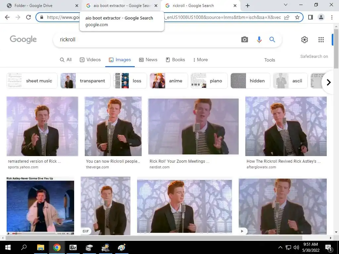The image size is (339, 254).
Task: Show hidden system tray icons
Action: [x=280, y=247]
